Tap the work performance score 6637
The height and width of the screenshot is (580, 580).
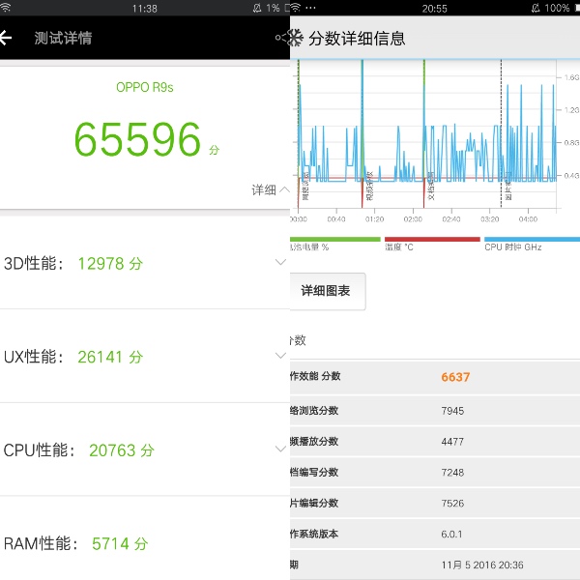pyautogui.click(x=455, y=377)
